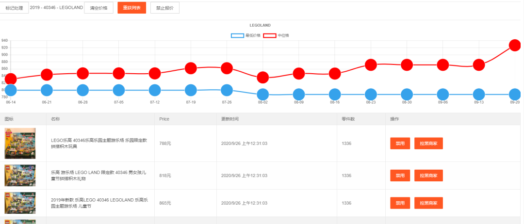Click the 06-14 axis date label
Screen dimensions: 524x224
pos(11,102)
